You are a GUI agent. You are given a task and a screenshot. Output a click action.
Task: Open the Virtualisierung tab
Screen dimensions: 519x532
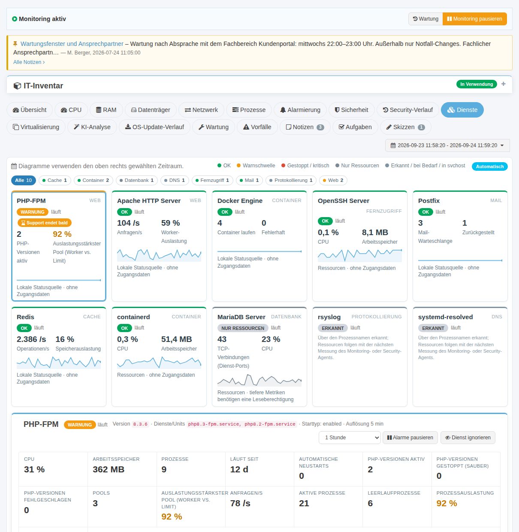coord(36,127)
